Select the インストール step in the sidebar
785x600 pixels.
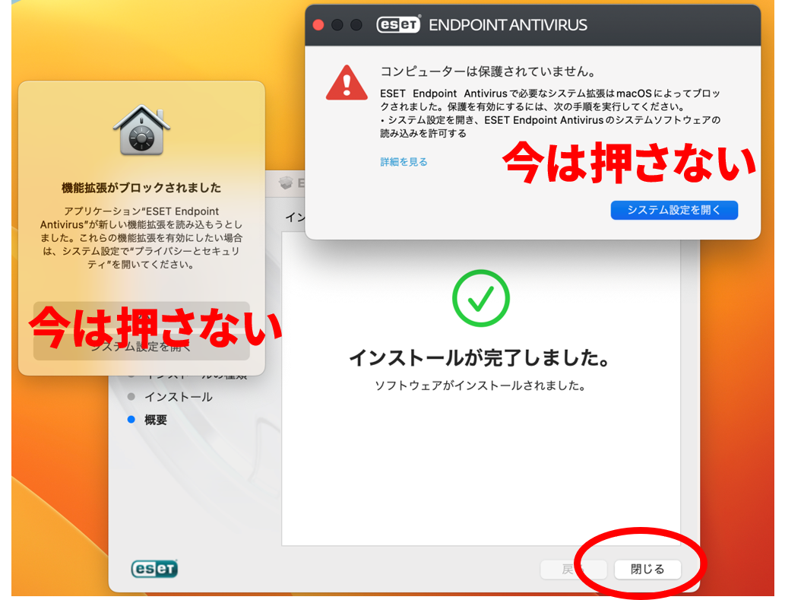tap(179, 397)
